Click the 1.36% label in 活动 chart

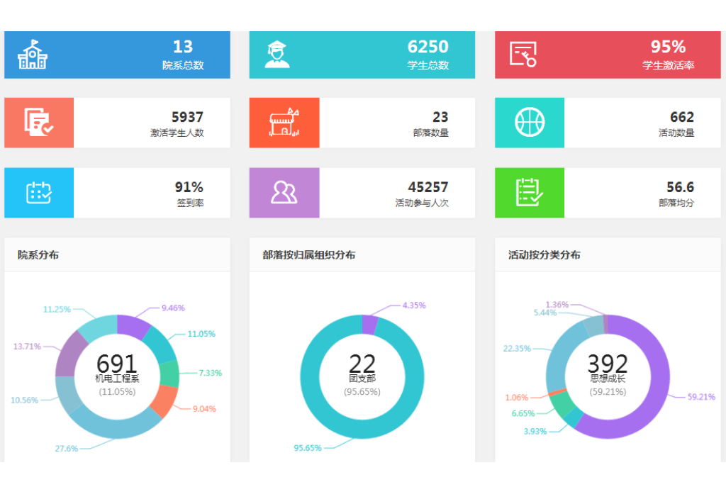(557, 305)
